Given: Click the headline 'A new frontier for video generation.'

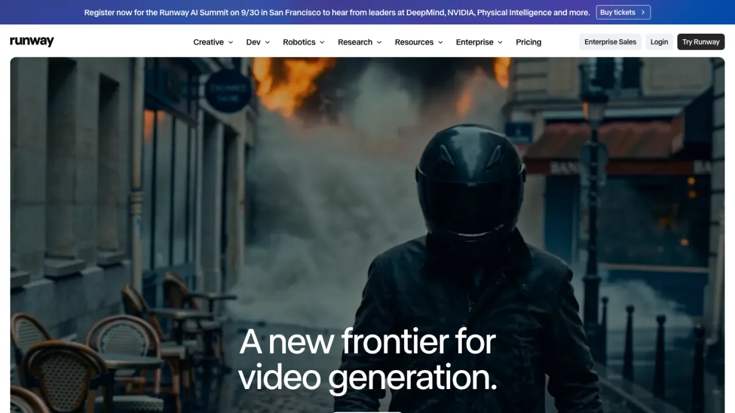Looking at the screenshot, I should [367, 359].
